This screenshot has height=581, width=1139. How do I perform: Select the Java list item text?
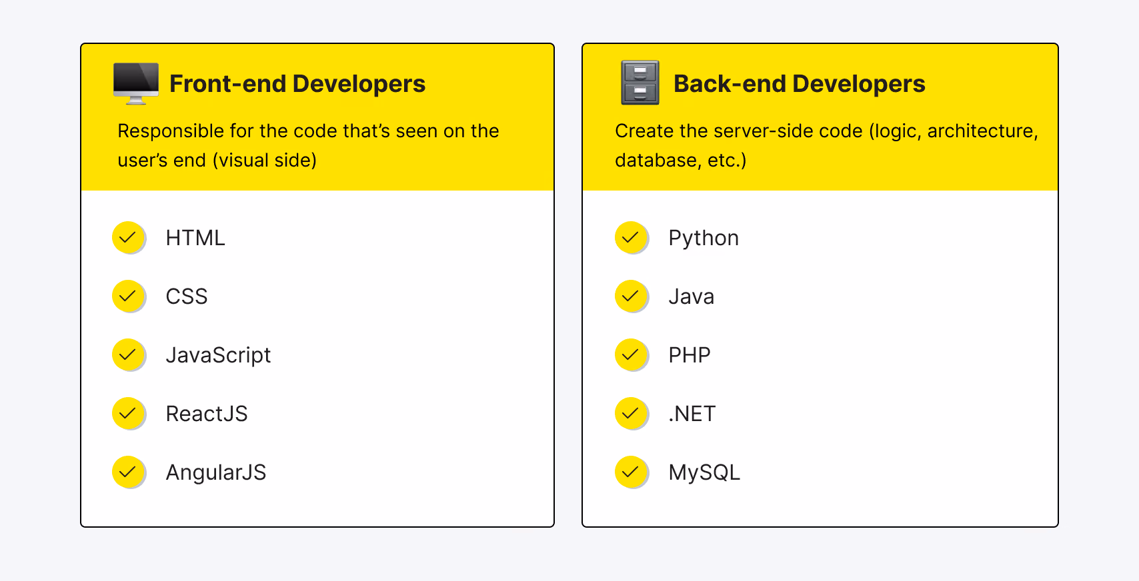[x=692, y=296]
